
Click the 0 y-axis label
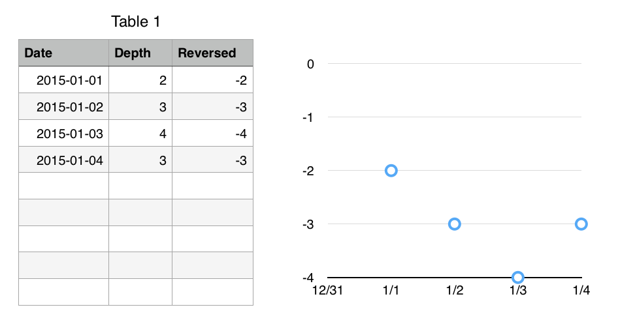(310, 64)
